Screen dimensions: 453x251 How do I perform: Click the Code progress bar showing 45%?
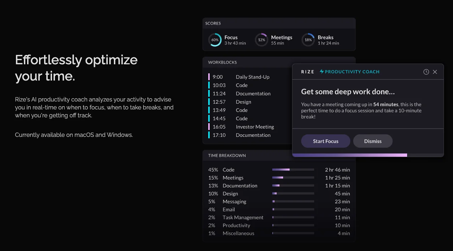pos(293,169)
